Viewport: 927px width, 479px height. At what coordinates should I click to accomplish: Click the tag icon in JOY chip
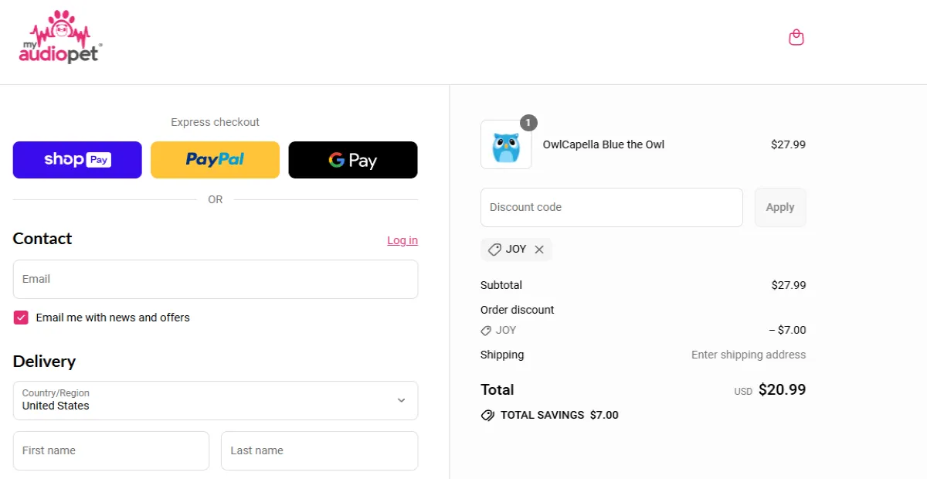pyautogui.click(x=494, y=250)
